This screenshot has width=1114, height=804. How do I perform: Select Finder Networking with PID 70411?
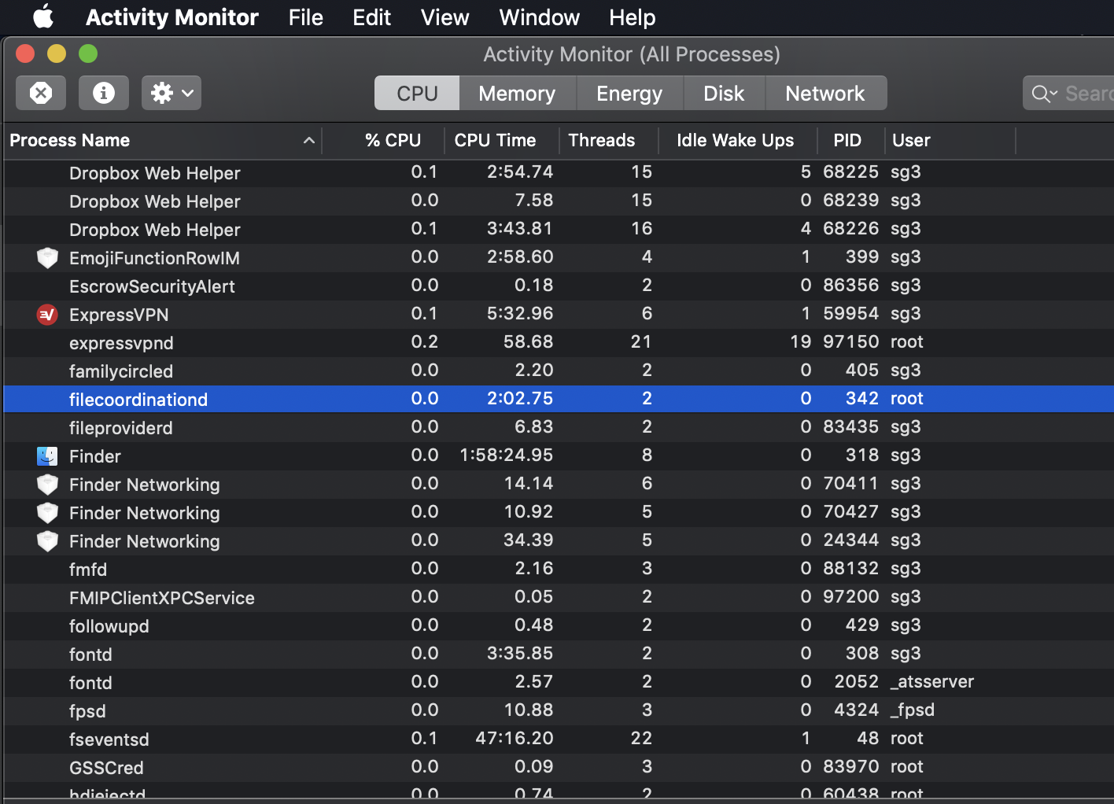point(559,485)
